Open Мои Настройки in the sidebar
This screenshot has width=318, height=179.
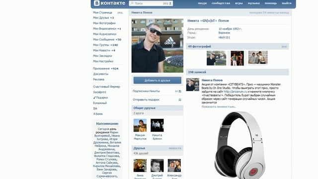(103, 61)
